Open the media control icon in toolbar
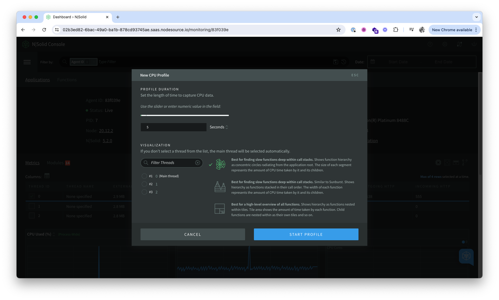 pyautogui.click(x=412, y=30)
